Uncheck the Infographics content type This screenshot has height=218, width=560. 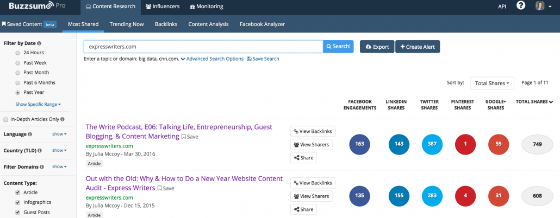[x=18, y=202]
